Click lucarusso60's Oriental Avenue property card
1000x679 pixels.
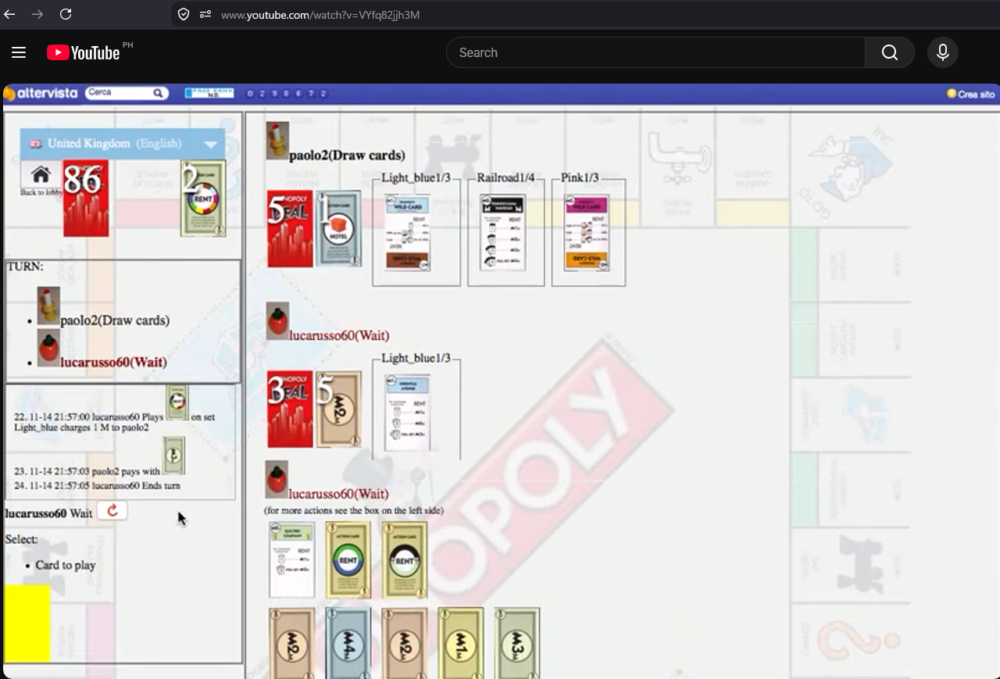pyautogui.click(x=408, y=413)
